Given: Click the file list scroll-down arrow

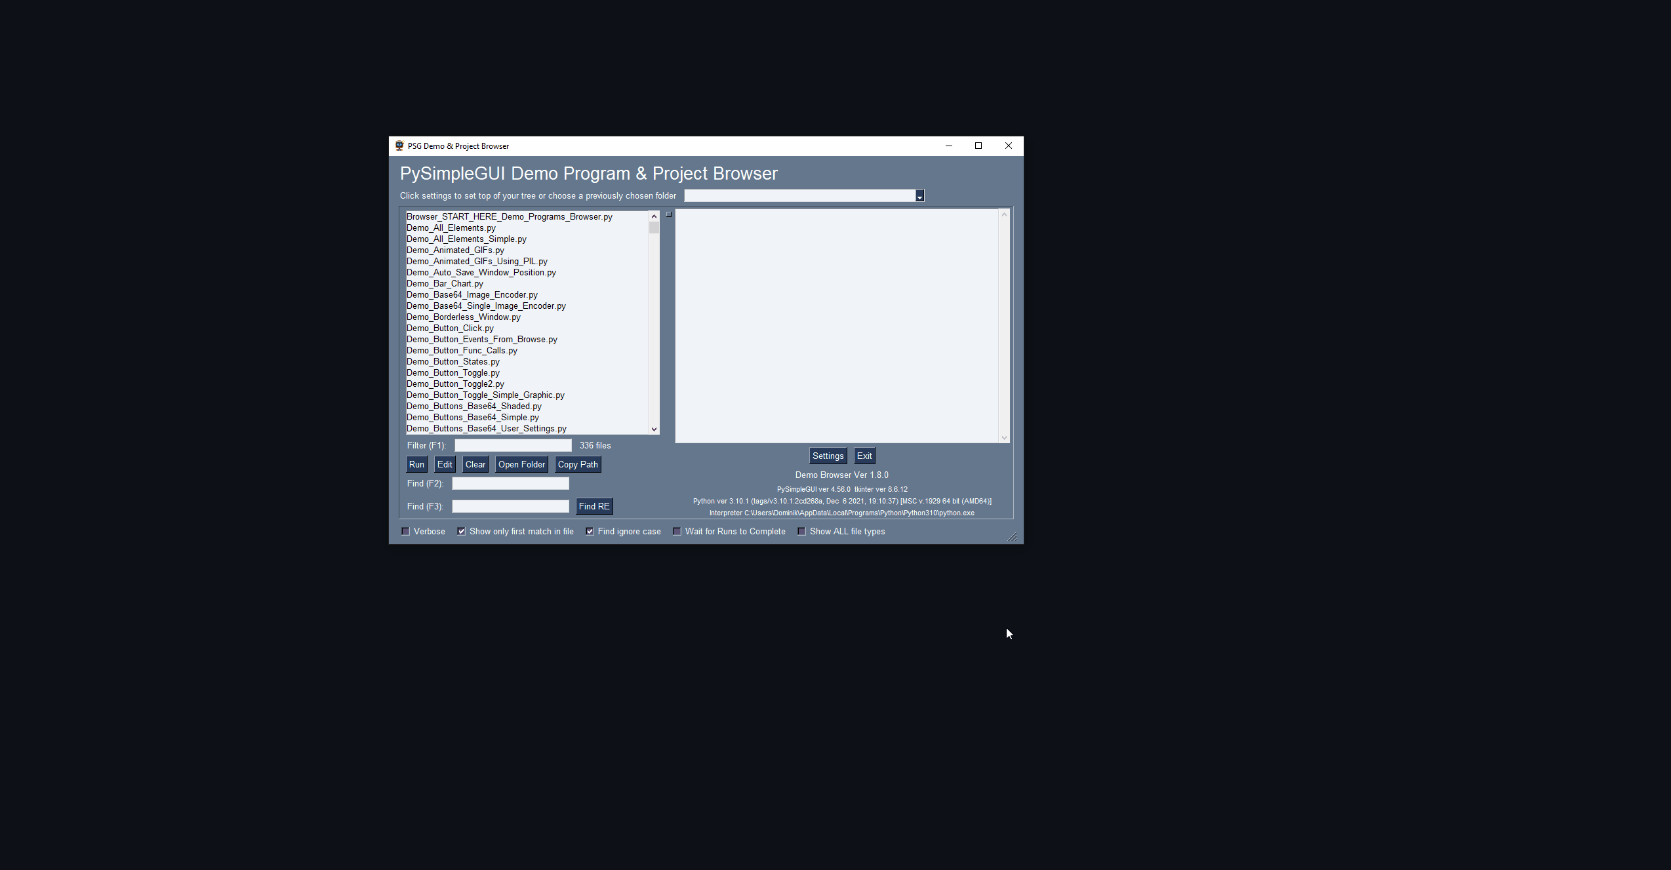Looking at the screenshot, I should click(654, 429).
